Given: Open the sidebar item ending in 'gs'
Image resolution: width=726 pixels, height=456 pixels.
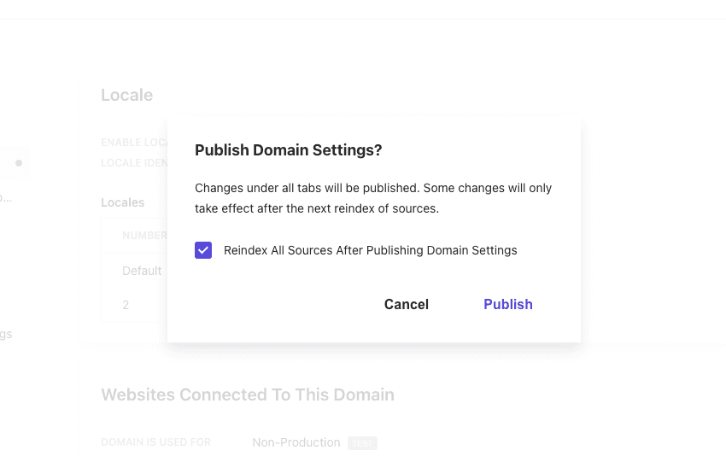Looking at the screenshot, I should (x=6, y=334).
